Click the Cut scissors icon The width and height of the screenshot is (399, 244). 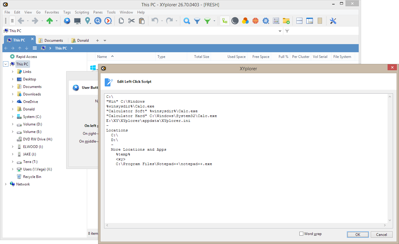[131, 21]
